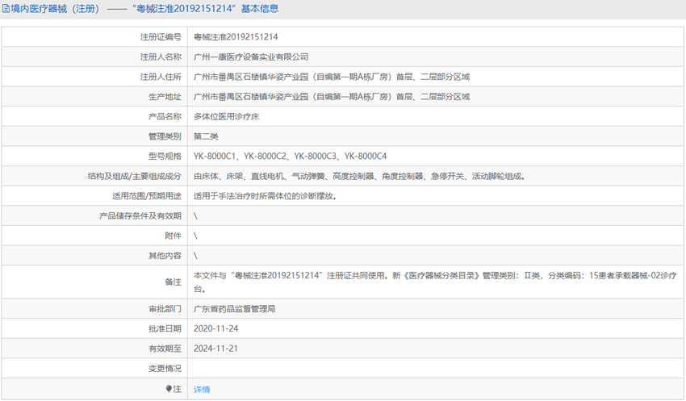Click the document icon before 境内医疗器械

[x=6, y=9]
